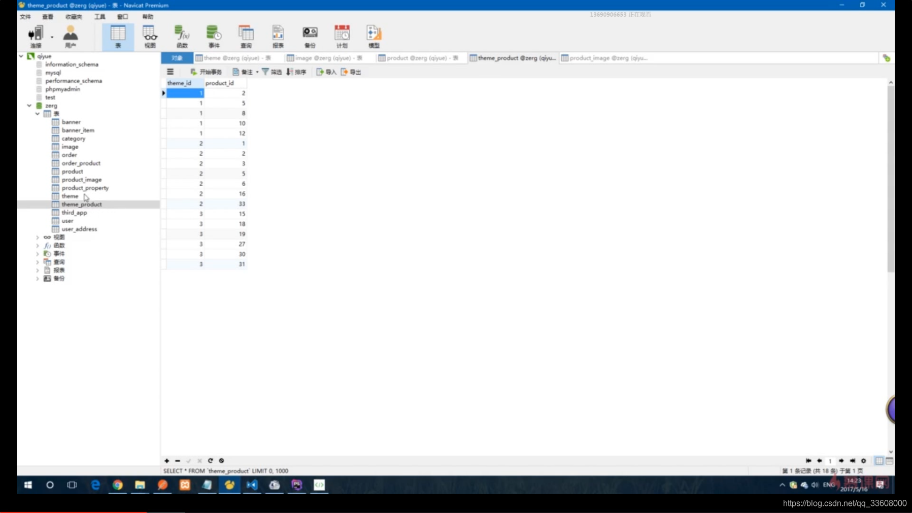Click the green icon at tab bar right
This screenshot has width=912, height=513.
(x=887, y=58)
